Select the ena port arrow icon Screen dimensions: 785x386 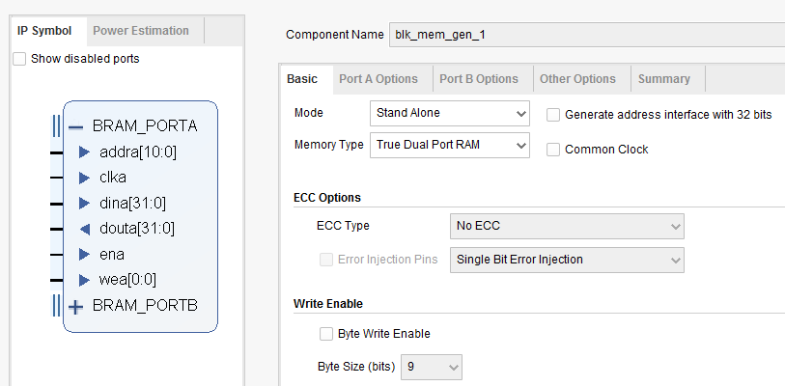pos(84,255)
